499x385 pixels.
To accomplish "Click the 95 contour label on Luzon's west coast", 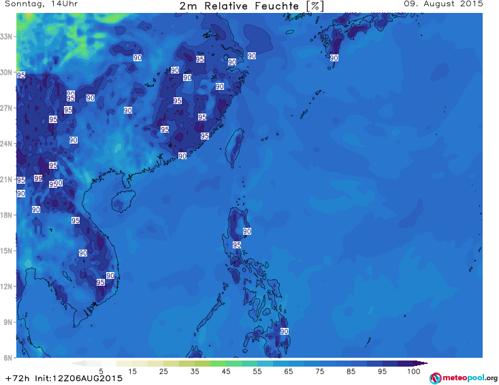I will point(236,245).
